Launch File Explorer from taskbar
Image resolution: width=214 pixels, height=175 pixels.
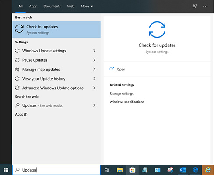point(119,170)
